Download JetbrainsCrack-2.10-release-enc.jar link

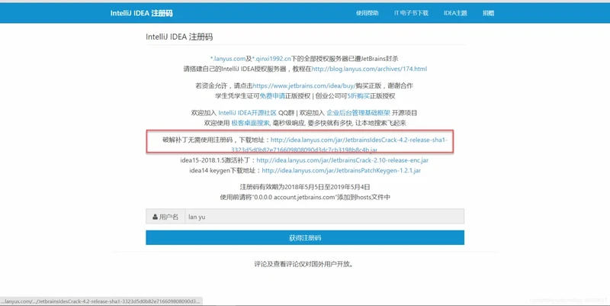342,161
